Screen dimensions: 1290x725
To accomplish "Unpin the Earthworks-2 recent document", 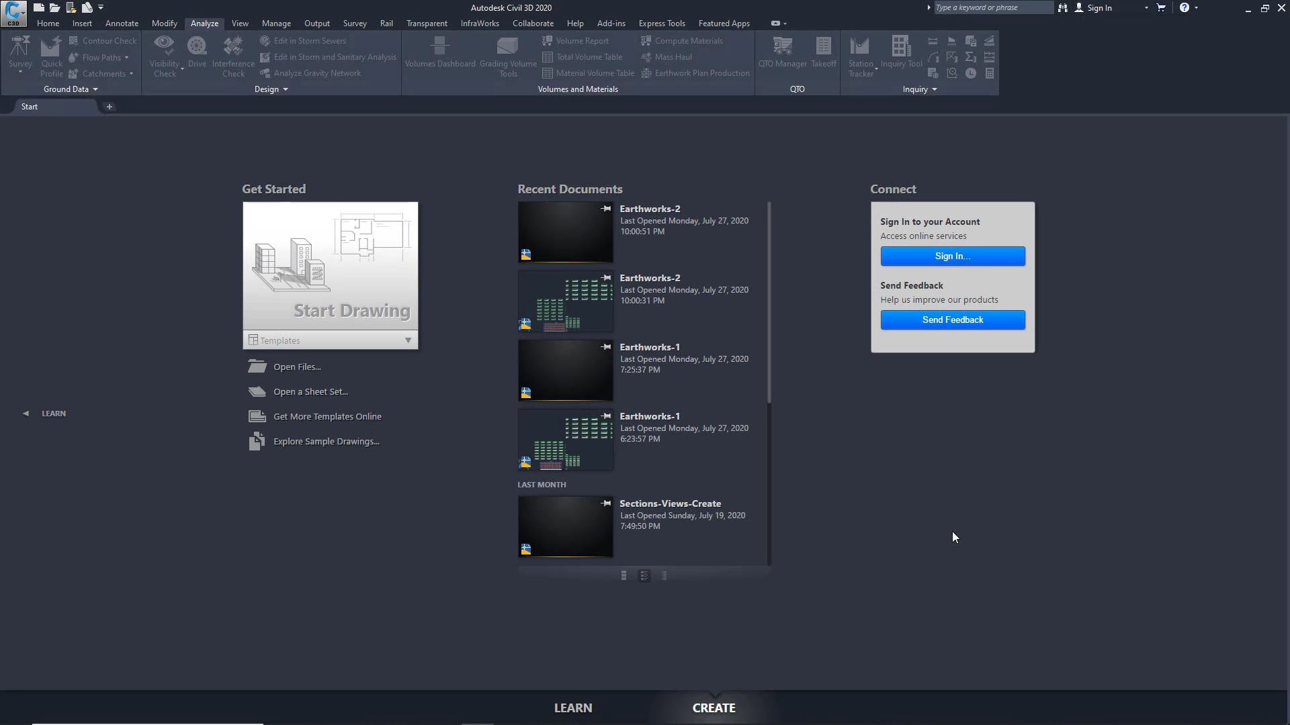I will (605, 209).
